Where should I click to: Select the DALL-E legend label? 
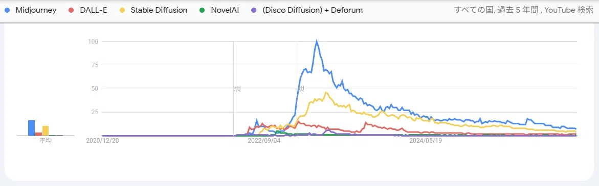coord(94,10)
